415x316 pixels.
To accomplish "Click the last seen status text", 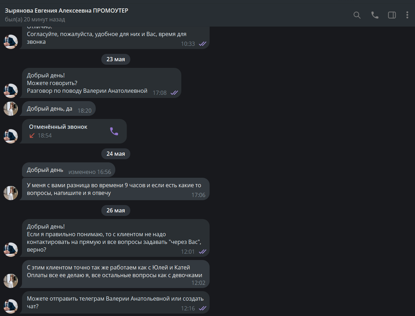I will point(35,19).
